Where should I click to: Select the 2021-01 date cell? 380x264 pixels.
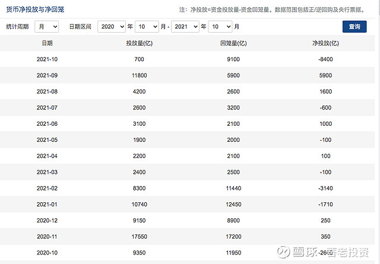(47, 205)
